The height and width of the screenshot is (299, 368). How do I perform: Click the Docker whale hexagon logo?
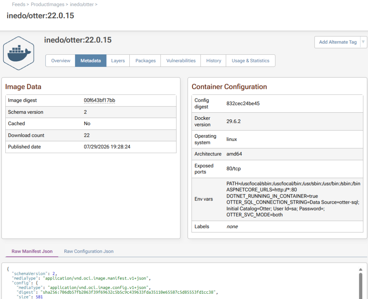19,53
